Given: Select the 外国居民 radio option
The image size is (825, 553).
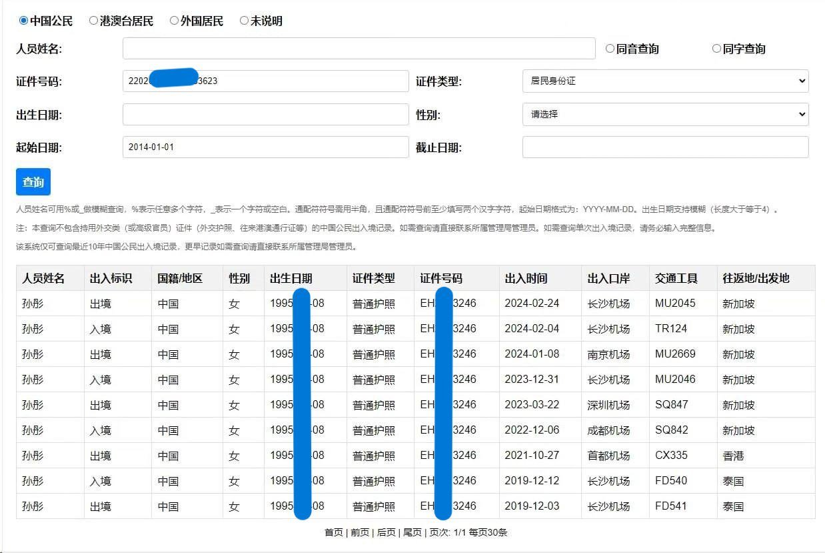Looking at the screenshot, I should [175, 21].
